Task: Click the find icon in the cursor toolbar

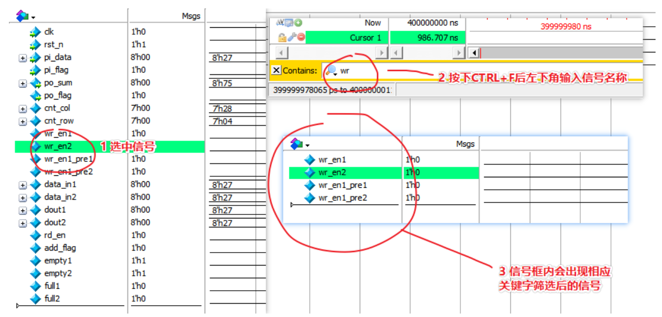Action: click(279, 22)
